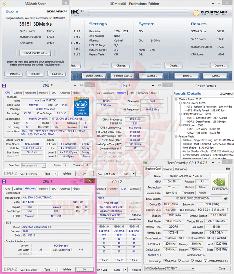Click the BIOS Version field showing 1707
This screenshot has width=234, height=274.
point(56,231)
